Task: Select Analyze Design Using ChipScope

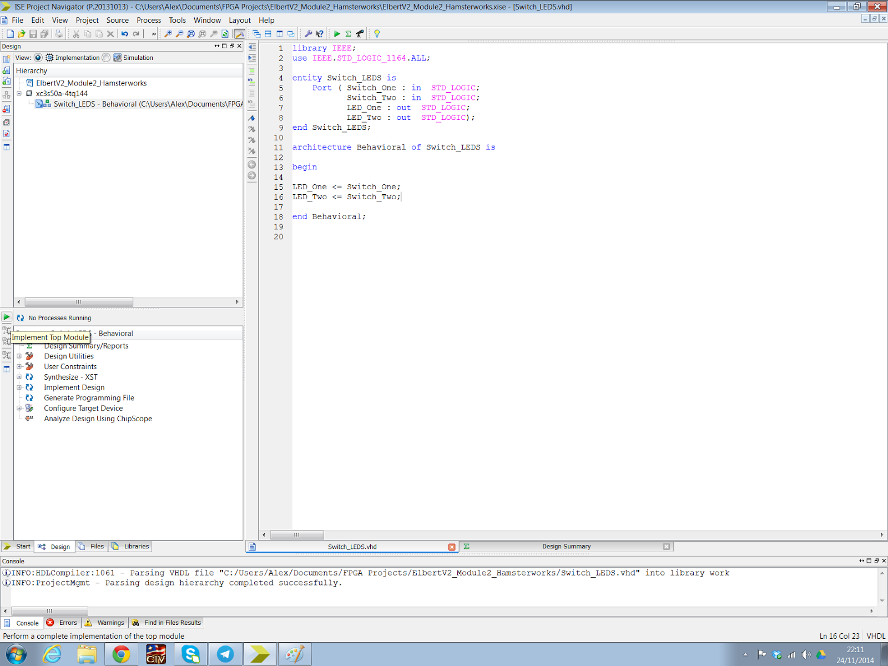Action: (x=98, y=418)
